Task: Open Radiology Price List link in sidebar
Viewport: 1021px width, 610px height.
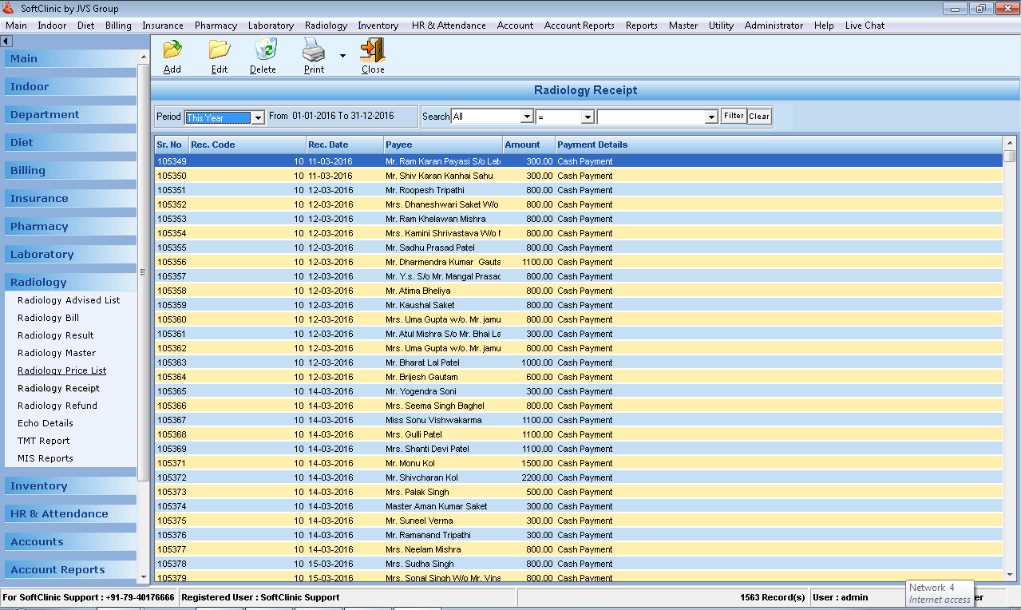Action: click(61, 370)
